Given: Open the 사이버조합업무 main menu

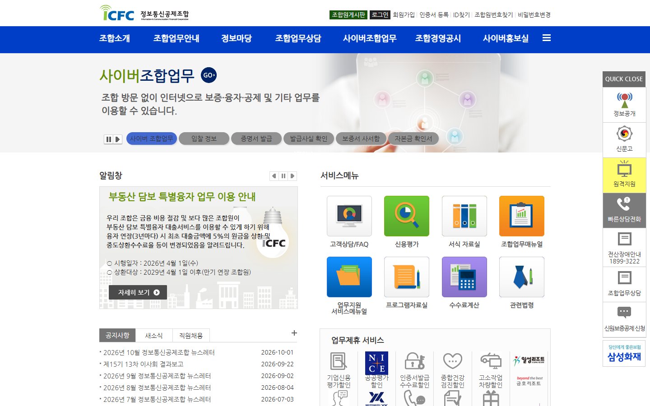Looking at the screenshot, I should coord(370,38).
